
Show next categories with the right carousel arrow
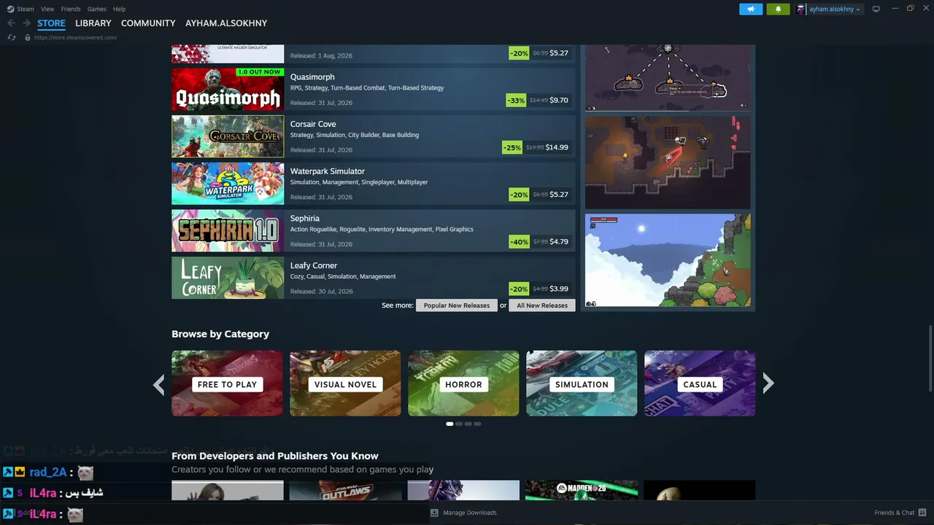click(x=768, y=384)
